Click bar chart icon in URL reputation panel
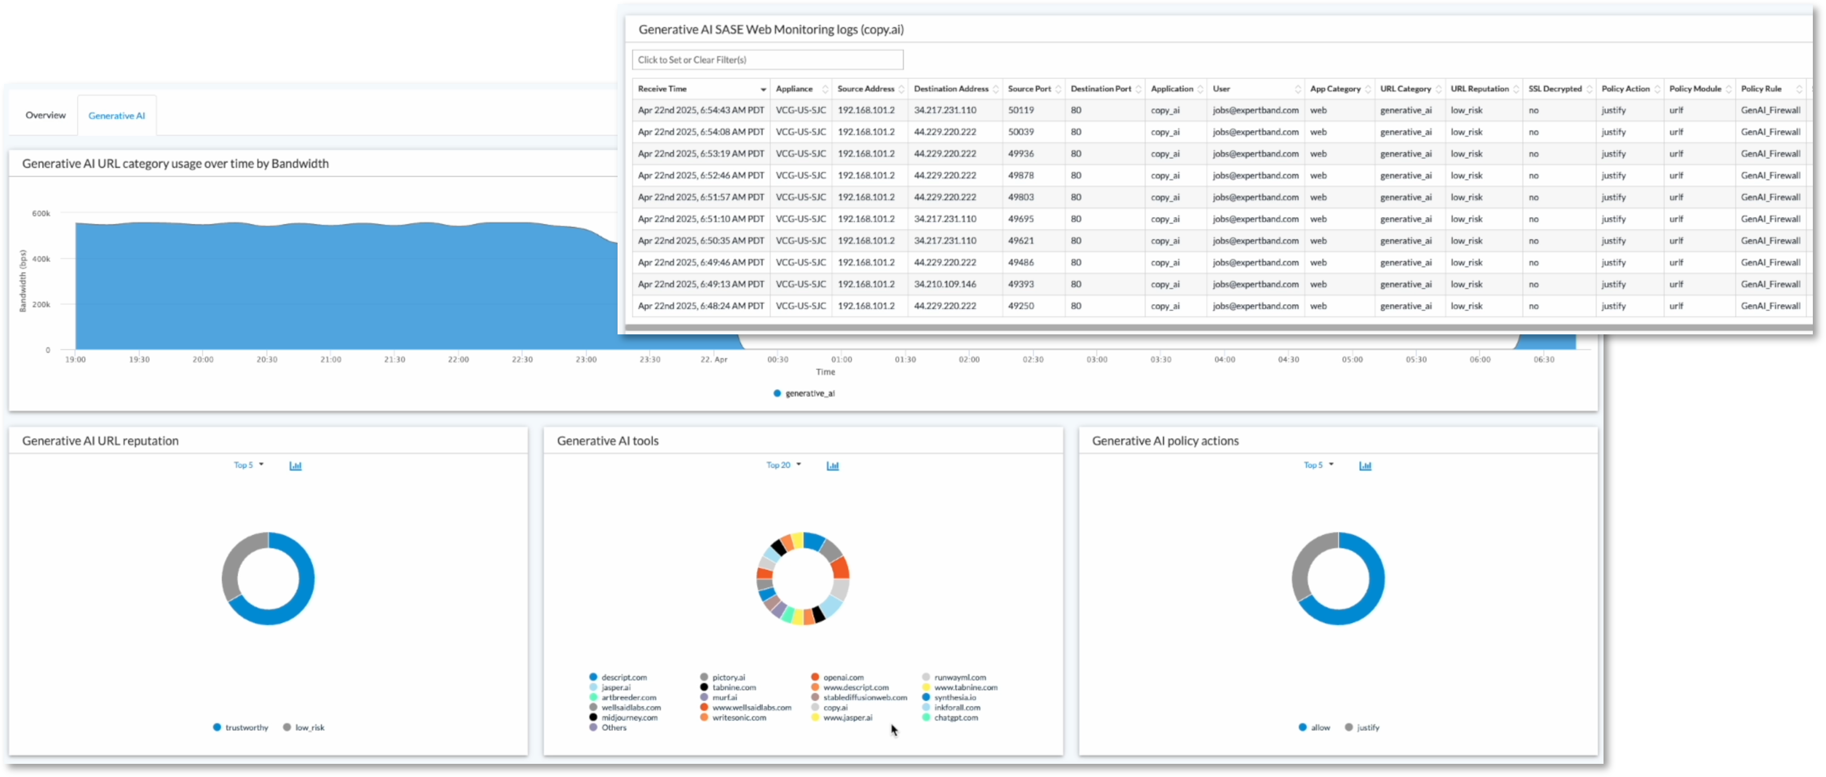 click(295, 466)
